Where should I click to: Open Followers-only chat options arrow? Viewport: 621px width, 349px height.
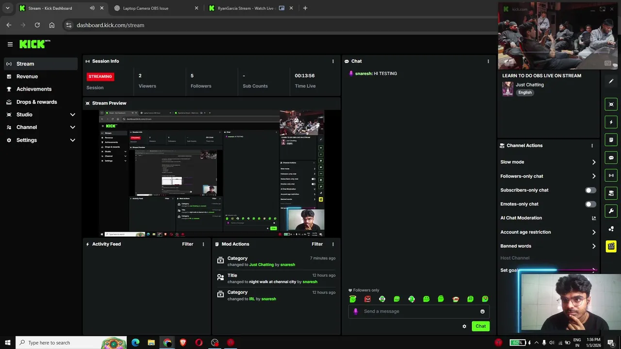pos(594,176)
